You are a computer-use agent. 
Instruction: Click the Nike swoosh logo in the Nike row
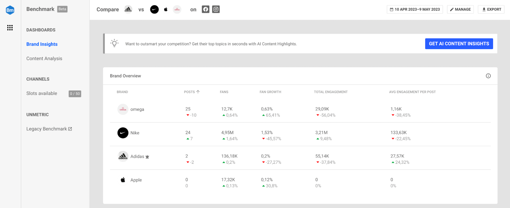pyautogui.click(x=123, y=133)
